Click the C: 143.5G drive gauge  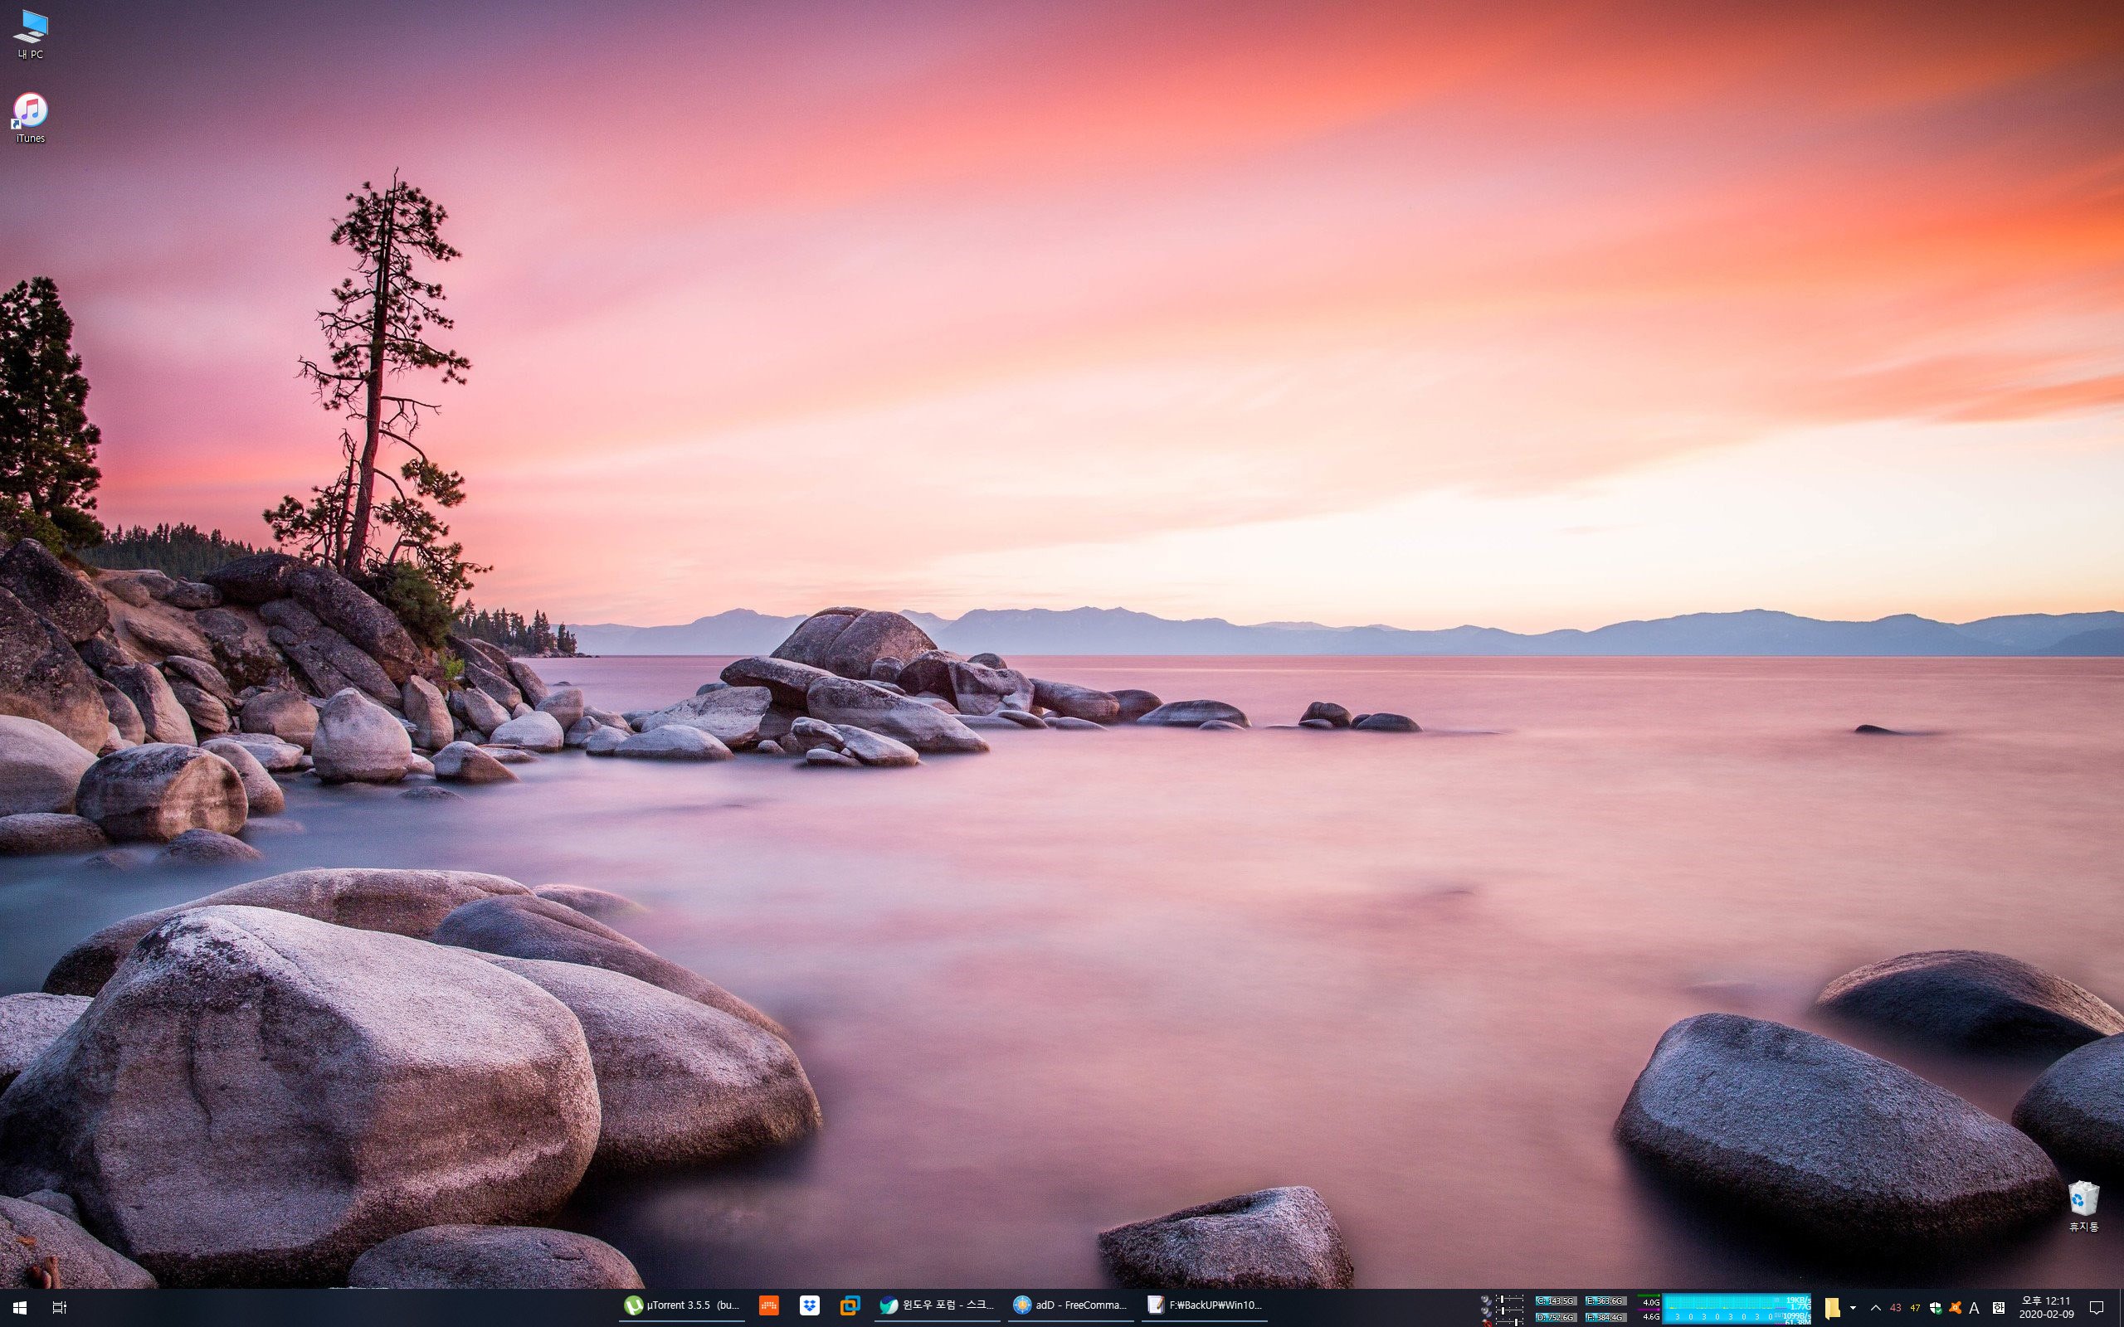point(1556,1300)
